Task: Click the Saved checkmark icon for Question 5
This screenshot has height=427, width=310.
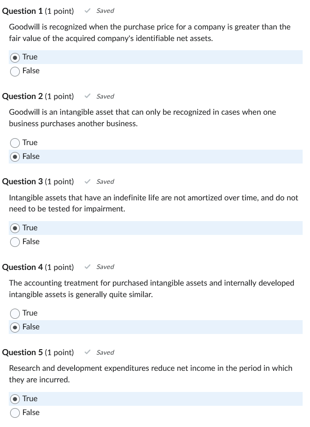Action: 88,352
